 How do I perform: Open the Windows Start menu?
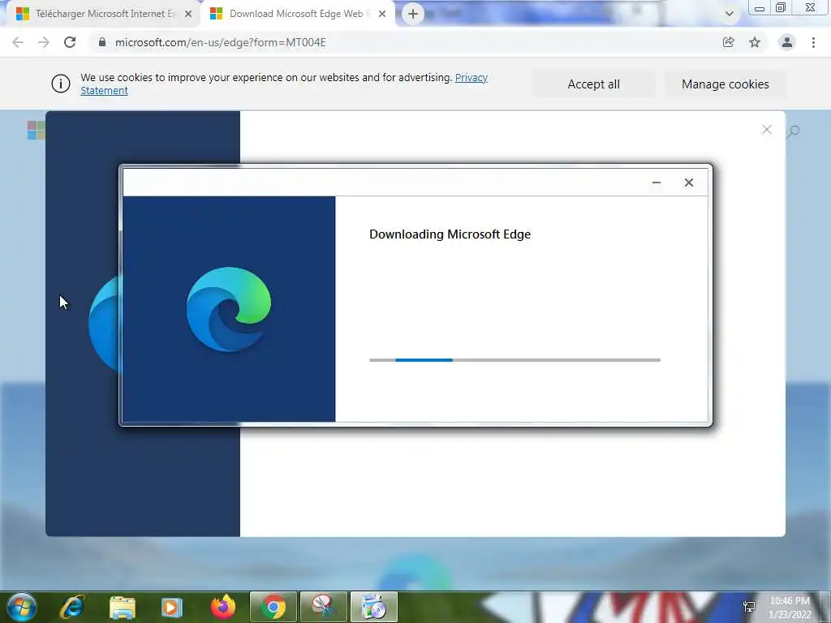22,607
